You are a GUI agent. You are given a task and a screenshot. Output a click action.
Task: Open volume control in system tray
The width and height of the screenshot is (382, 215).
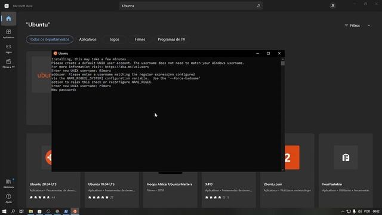(x=360, y=211)
